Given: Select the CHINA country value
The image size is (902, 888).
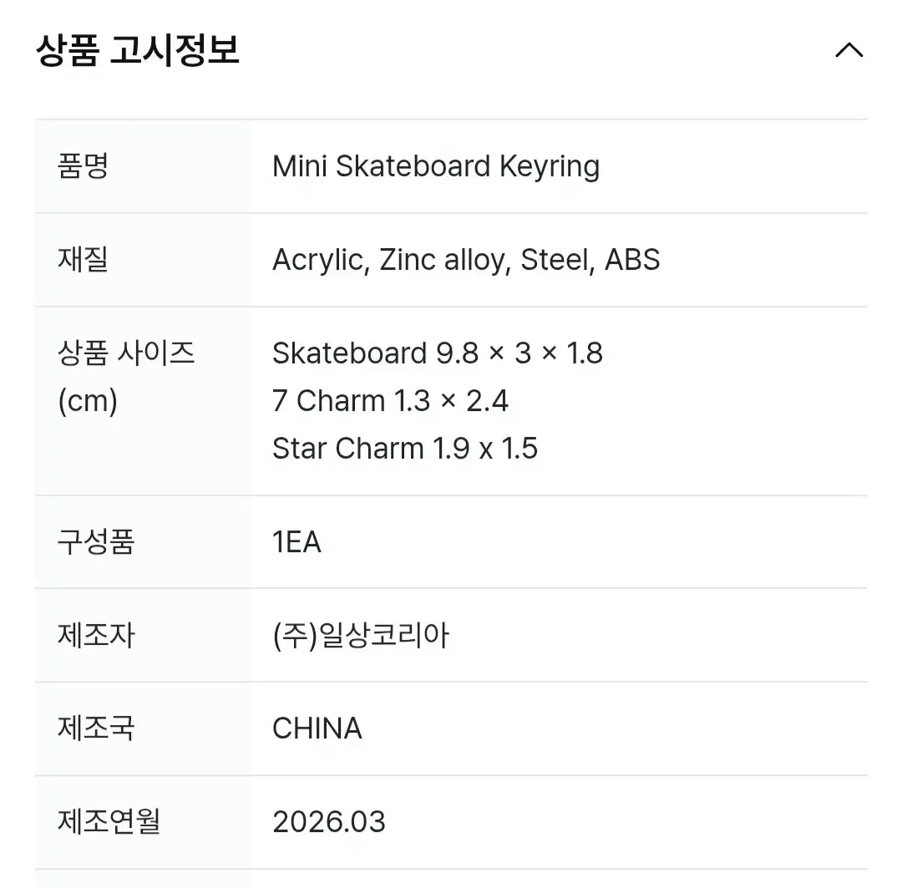Looking at the screenshot, I should 317,728.
